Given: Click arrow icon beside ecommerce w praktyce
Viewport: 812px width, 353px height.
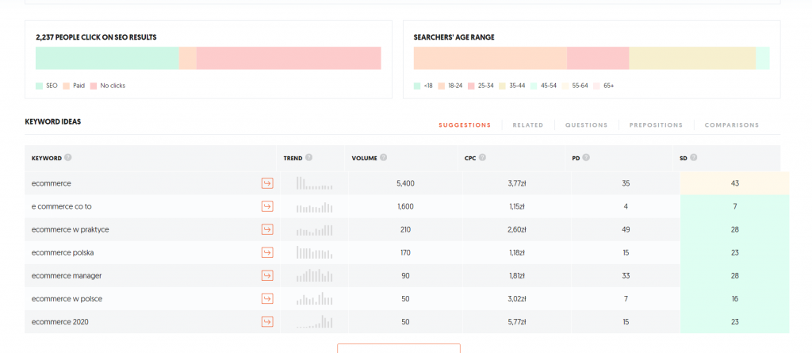Looking at the screenshot, I should [267, 229].
